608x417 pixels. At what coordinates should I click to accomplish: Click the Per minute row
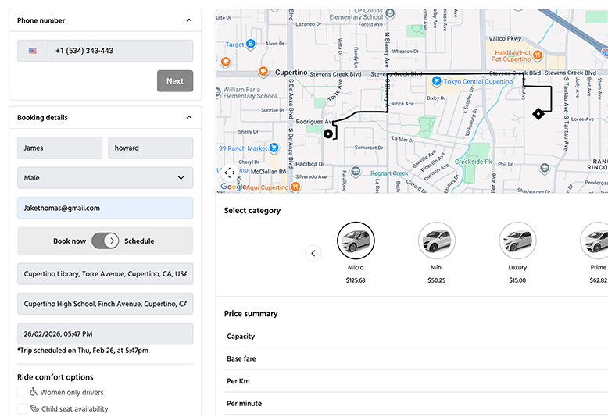click(416, 404)
